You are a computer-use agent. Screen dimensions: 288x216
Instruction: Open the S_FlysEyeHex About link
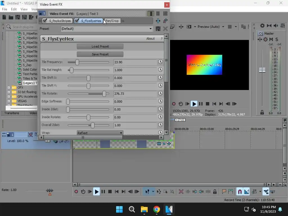pyautogui.click(x=150, y=39)
